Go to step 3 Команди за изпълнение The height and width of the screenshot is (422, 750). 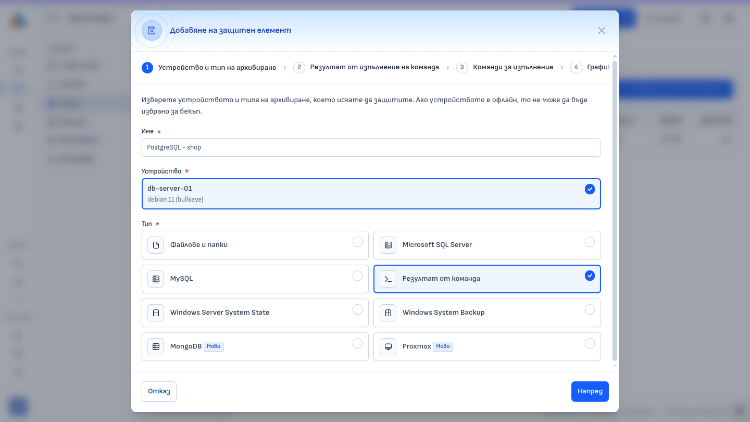click(x=505, y=67)
